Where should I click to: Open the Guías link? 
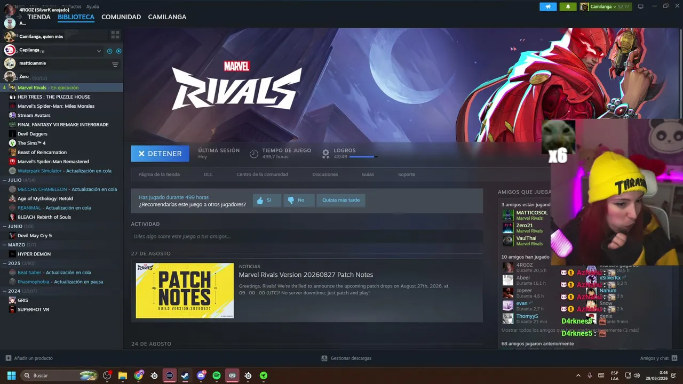click(x=368, y=174)
